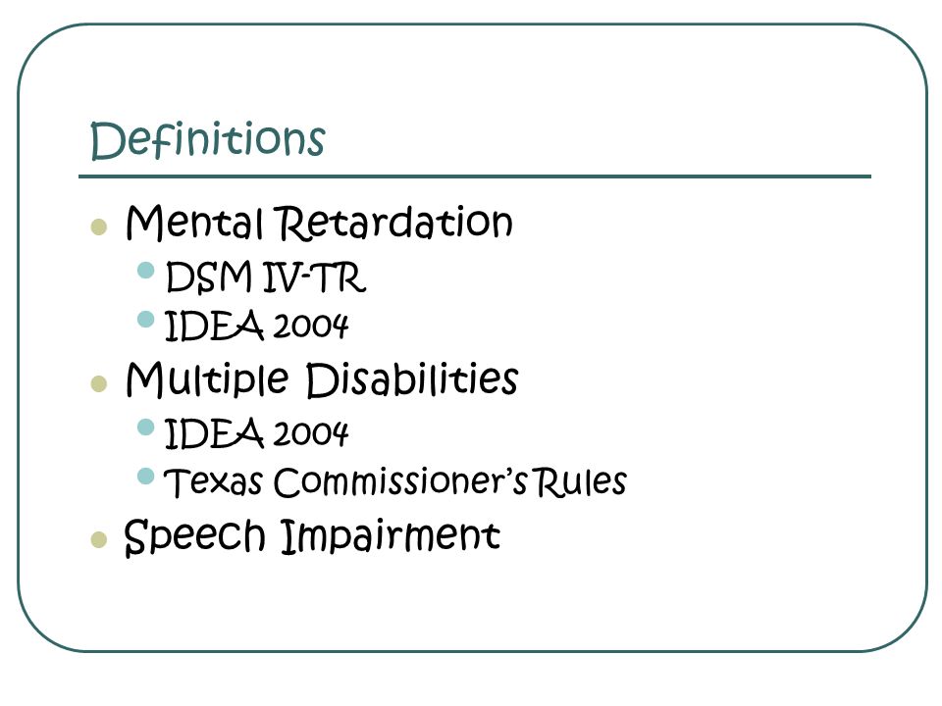
Task: Click the bullet before Texas Commissioner's Rules
Action: point(146,477)
